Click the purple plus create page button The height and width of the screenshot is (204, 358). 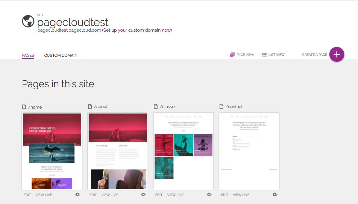(336, 54)
